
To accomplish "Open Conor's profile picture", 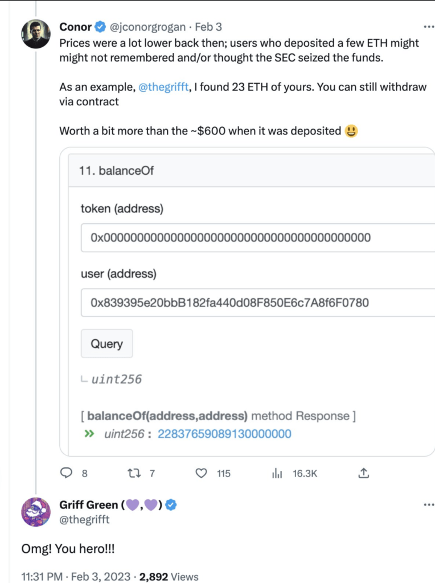I will click(36, 34).
